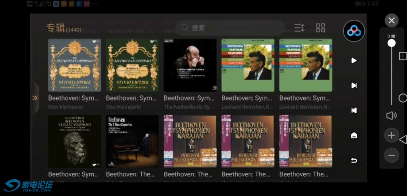The width and height of the screenshot is (407, 196).
Task: Click the search magnifier icon
Action: pos(185,28)
